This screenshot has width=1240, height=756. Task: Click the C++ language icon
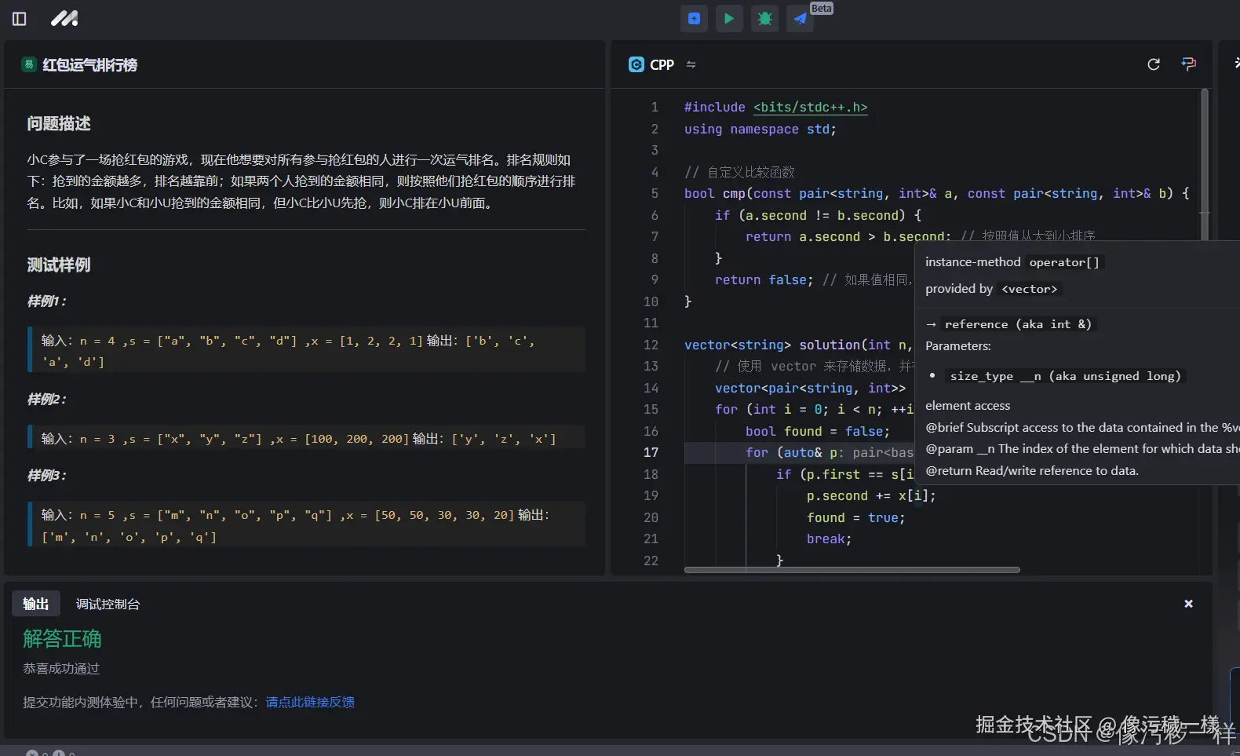tap(636, 64)
